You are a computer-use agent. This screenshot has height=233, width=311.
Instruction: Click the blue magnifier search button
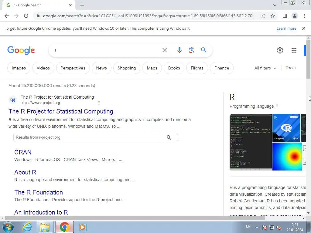pos(203,50)
